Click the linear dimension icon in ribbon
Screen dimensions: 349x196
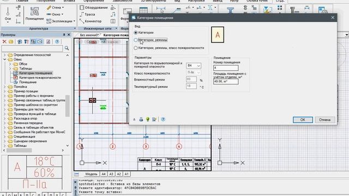pos(160,9)
